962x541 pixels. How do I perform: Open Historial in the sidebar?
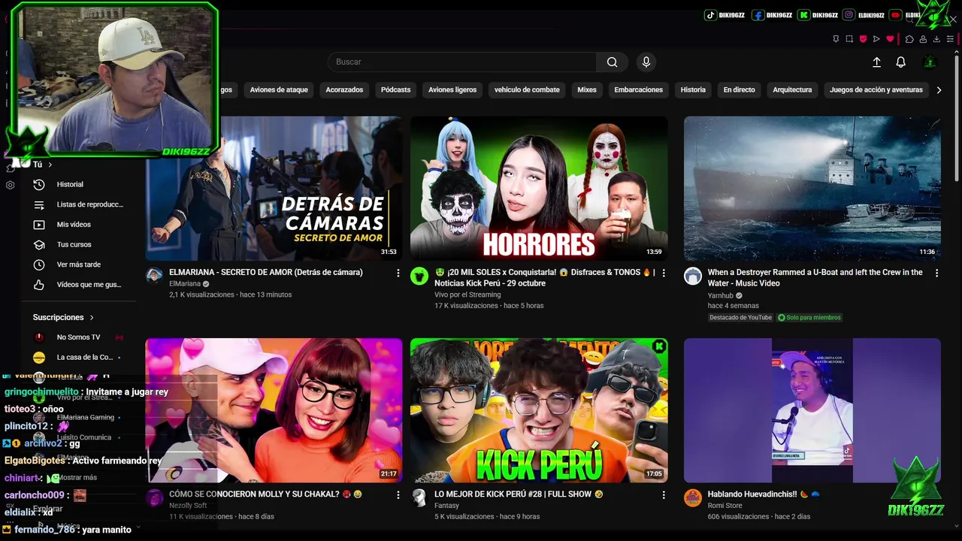click(x=78, y=184)
